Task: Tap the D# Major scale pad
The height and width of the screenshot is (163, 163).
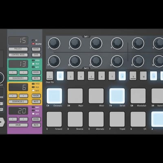Action: [75, 96]
